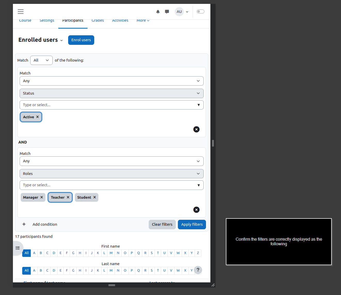
Task: Filter Last name by letter W
Action: (x=178, y=271)
